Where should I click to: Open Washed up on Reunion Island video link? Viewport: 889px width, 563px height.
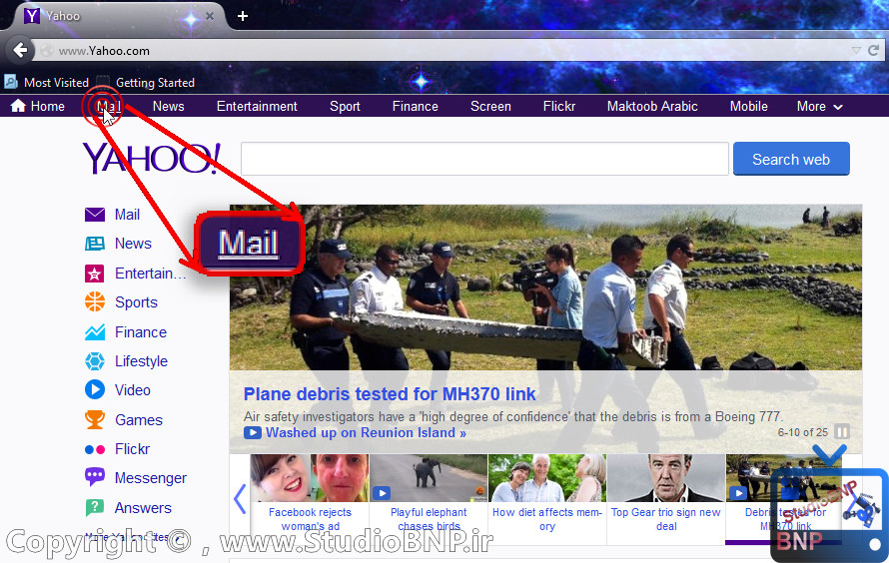point(367,433)
